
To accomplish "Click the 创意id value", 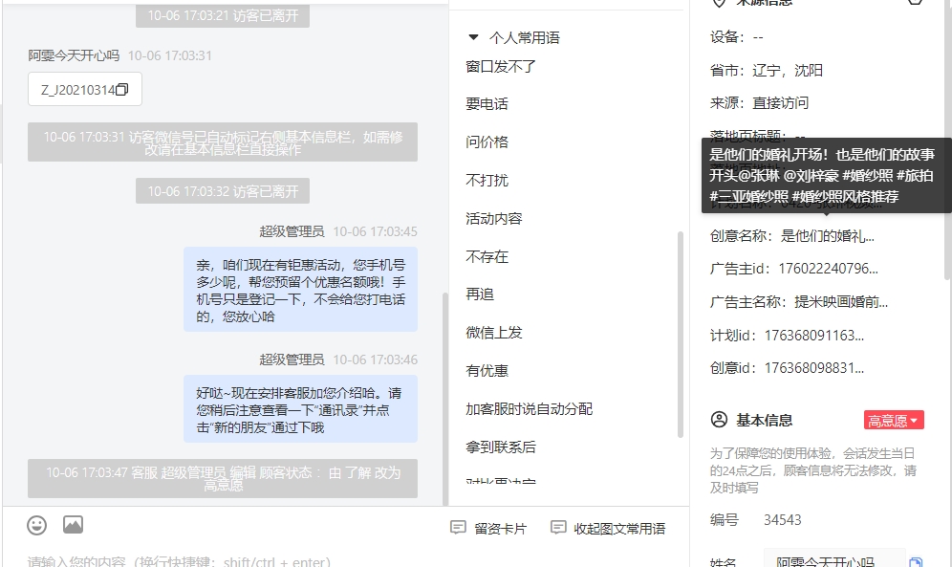I will coord(813,368).
